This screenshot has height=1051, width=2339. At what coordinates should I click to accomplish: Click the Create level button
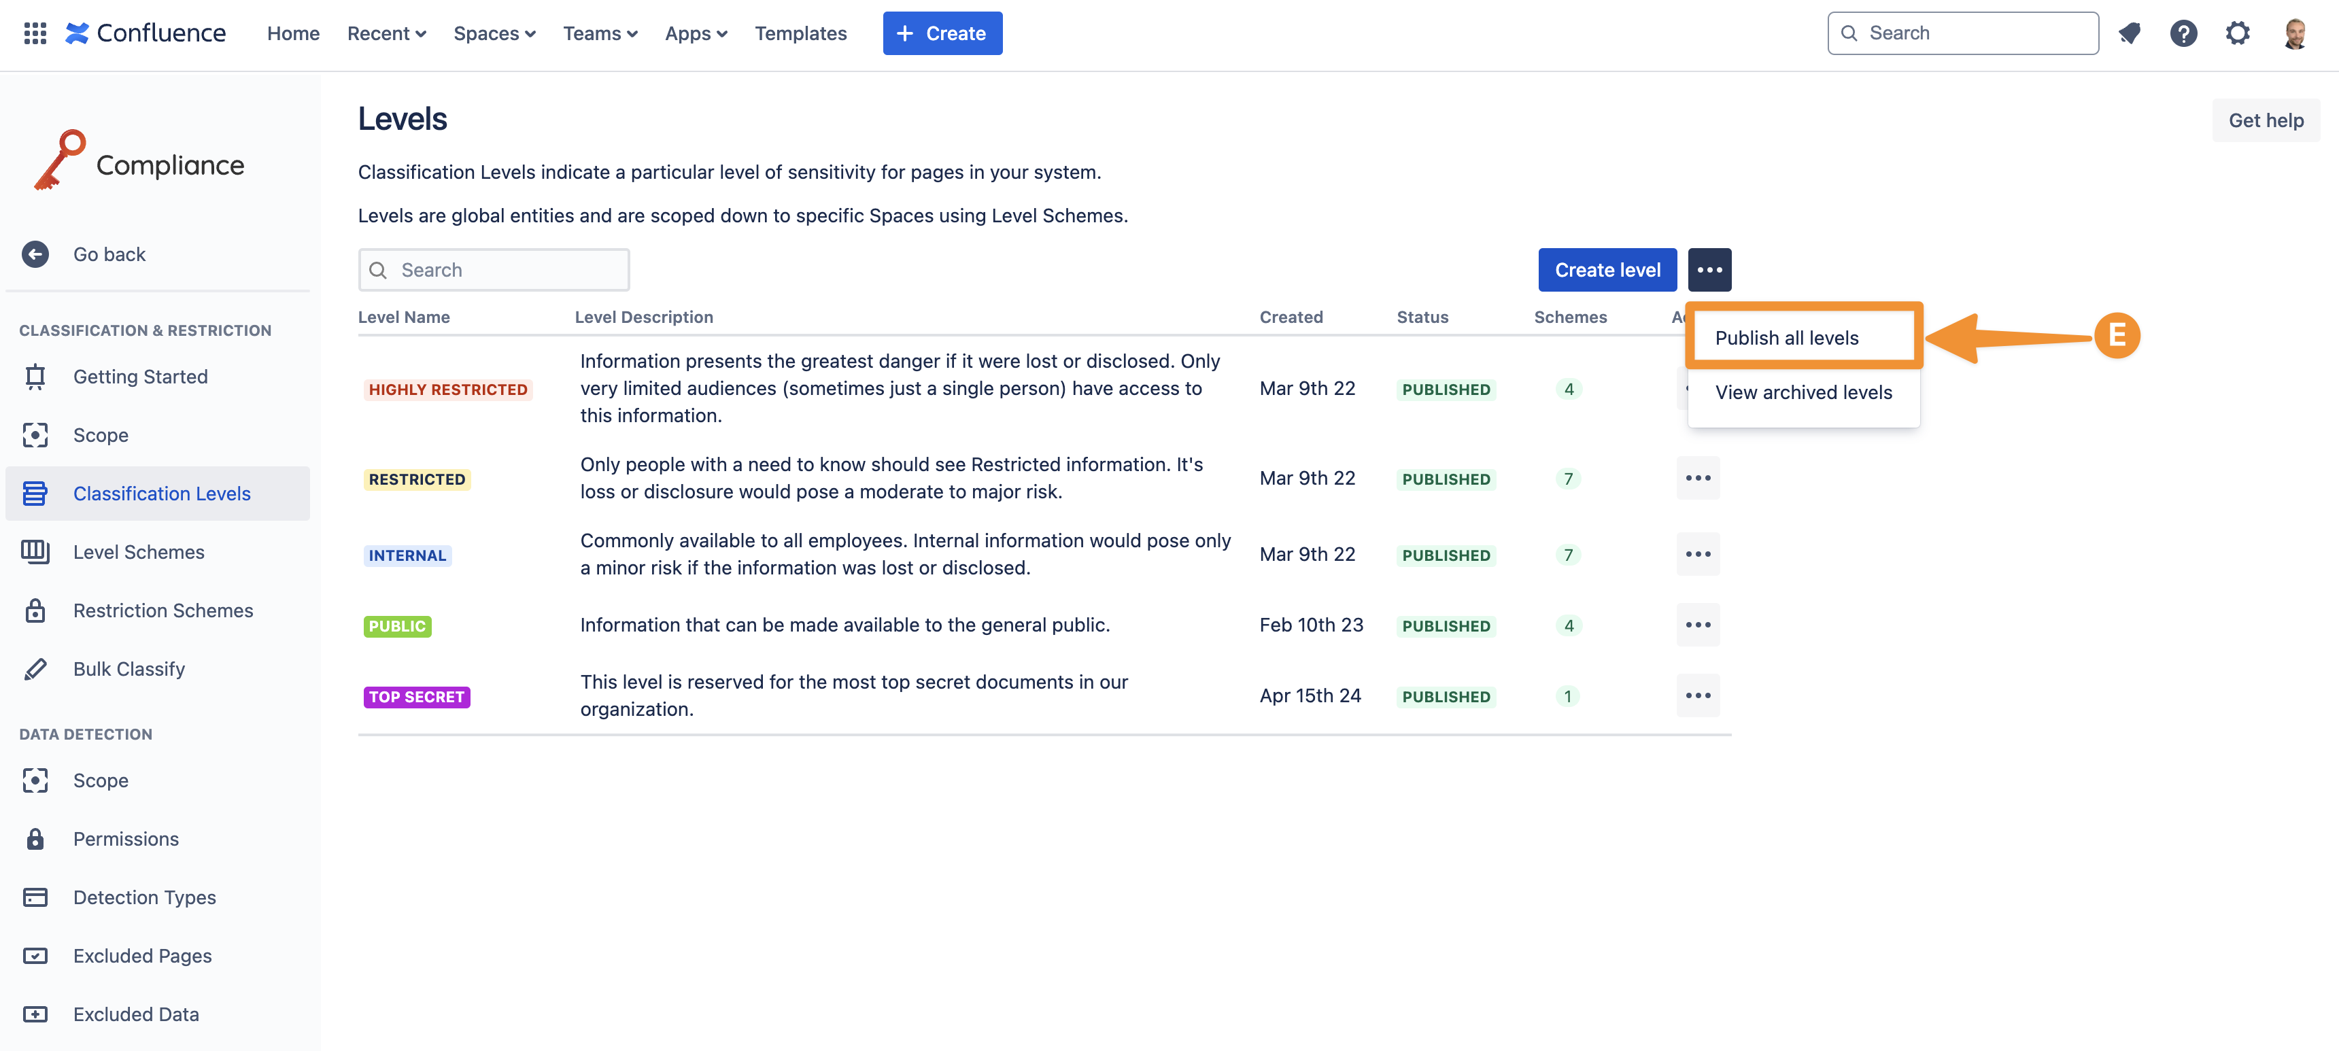1606,270
